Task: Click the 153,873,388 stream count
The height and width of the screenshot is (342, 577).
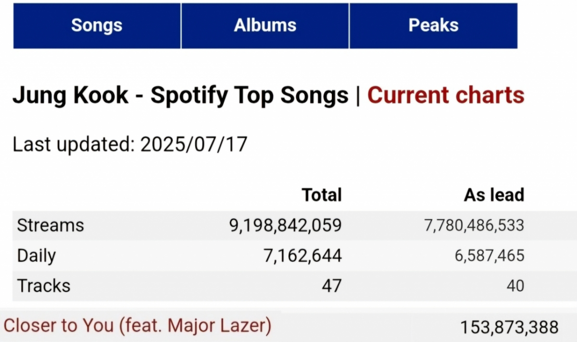Action: pos(510,327)
